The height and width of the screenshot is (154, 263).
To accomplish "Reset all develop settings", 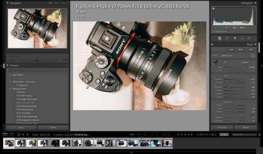I will [246, 127].
